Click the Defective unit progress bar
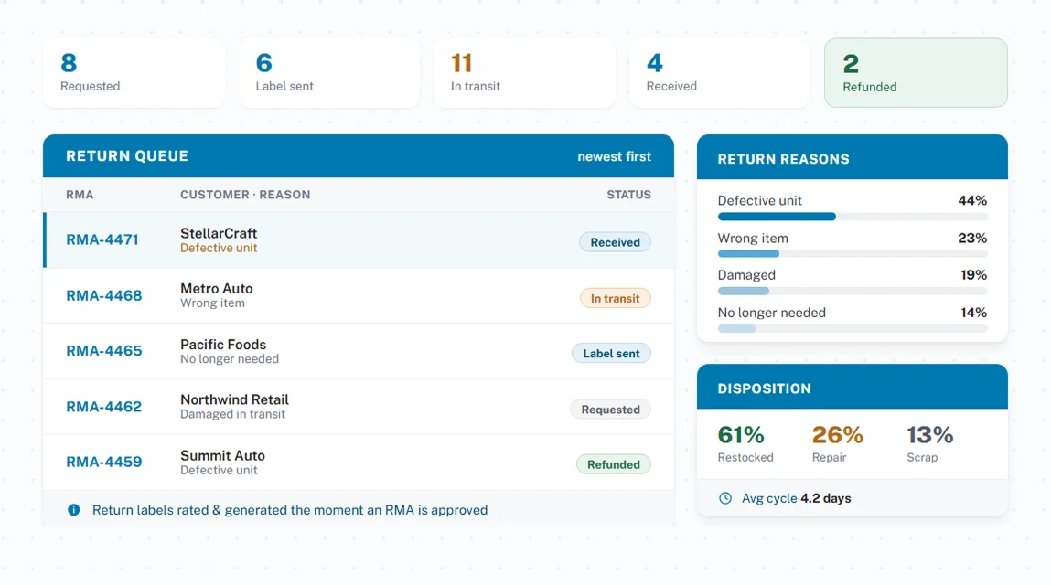 [x=853, y=217]
